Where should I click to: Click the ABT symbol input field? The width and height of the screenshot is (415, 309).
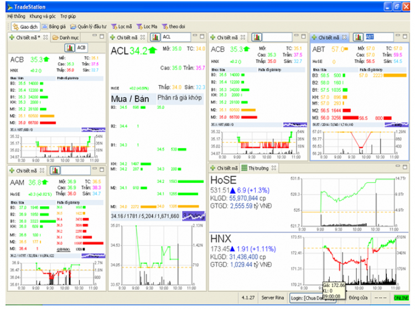tap(378, 37)
